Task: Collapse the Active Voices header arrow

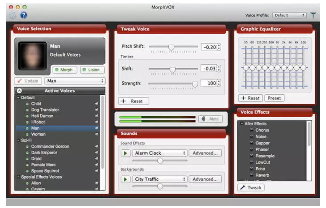Action: coord(19,91)
